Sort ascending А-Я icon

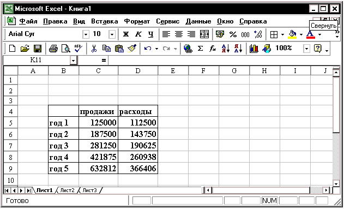pos(225,49)
